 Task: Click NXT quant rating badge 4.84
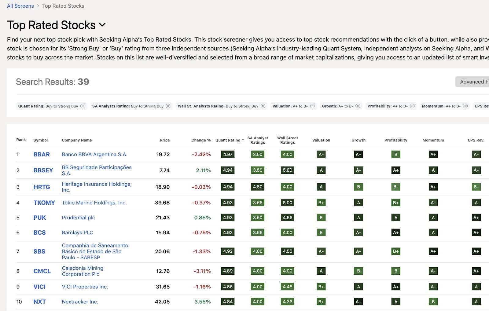[x=228, y=302]
